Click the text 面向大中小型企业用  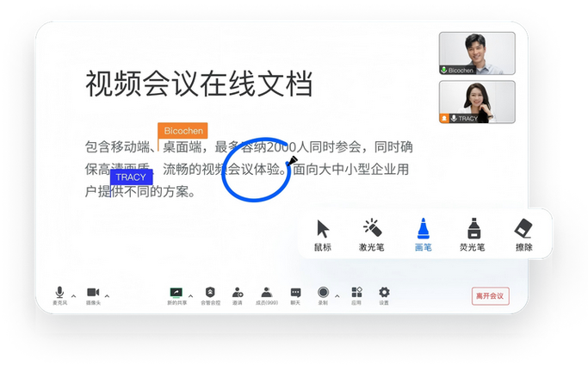click(351, 170)
